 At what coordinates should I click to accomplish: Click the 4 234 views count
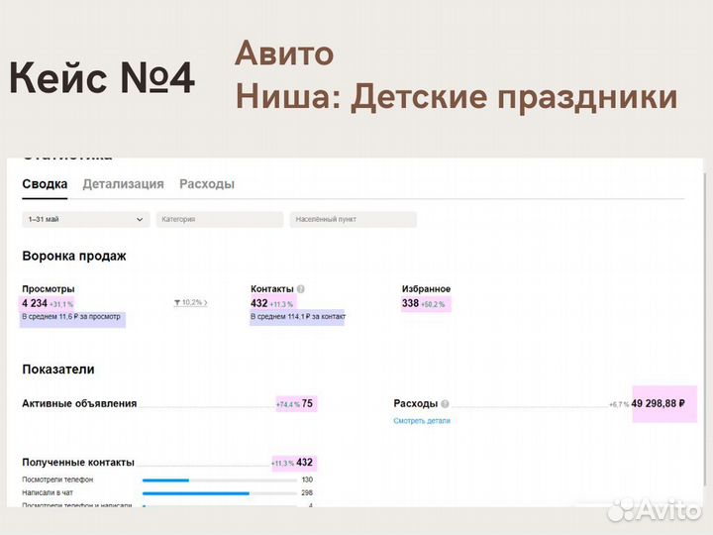click(x=33, y=303)
